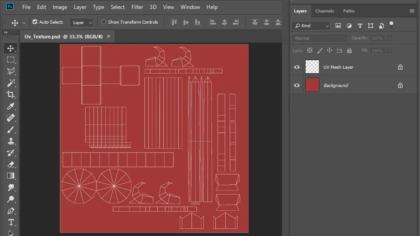Open tool preset picker arrow
The width and height of the screenshot is (420, 236).
(24, 23)
